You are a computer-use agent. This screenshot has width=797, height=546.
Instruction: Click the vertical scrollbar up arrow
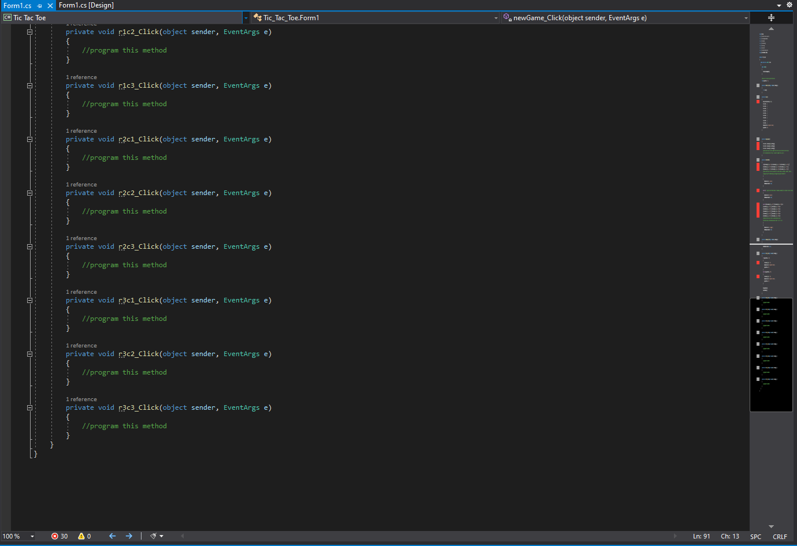click(771, 28)
